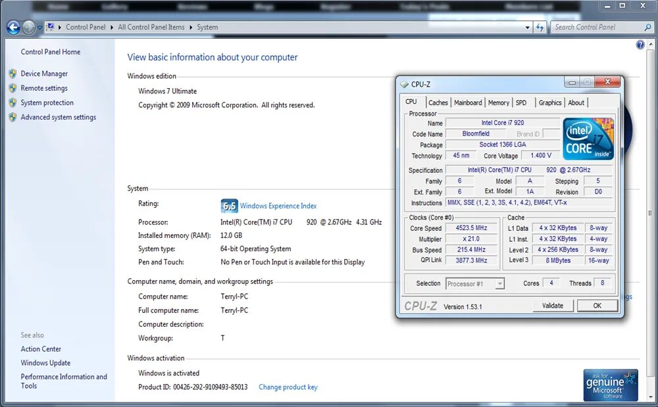Viewport: 658px width, 407px height.
Task: Click the ask for genuine Microsoft logo
Action: click(x=611, y=385)
